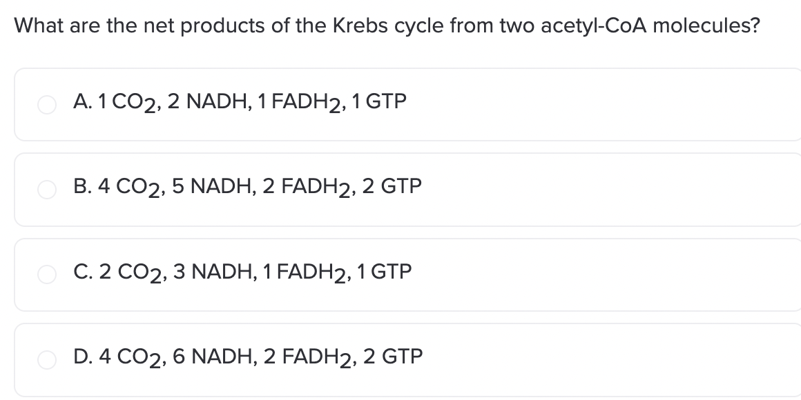This screenshot has height=400, width=801.
Task: Click the Krebs cycle question text
Action: (387, 26)
